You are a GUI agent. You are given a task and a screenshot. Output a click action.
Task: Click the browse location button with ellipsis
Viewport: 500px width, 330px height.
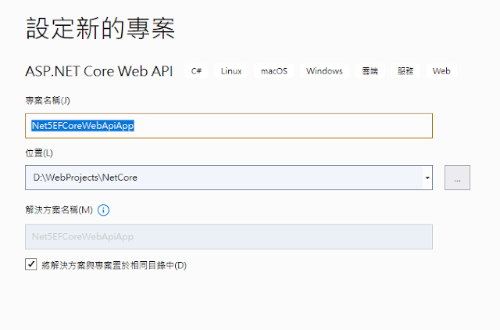point(457,178)
